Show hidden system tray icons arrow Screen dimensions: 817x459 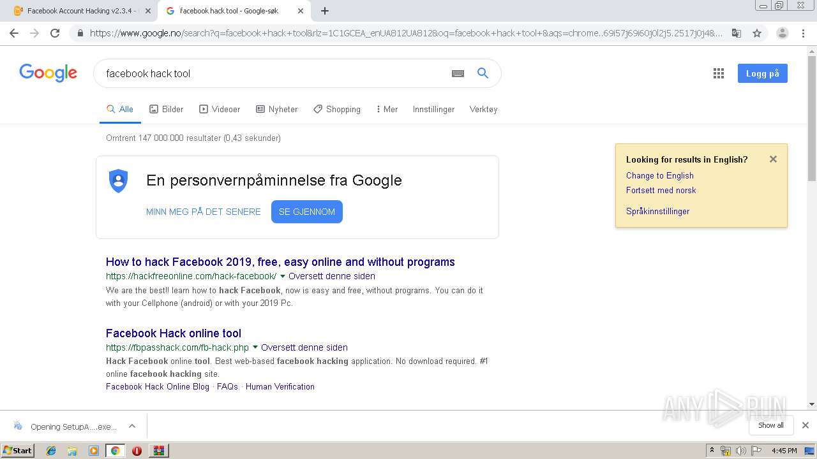click(x=712, y=451)
